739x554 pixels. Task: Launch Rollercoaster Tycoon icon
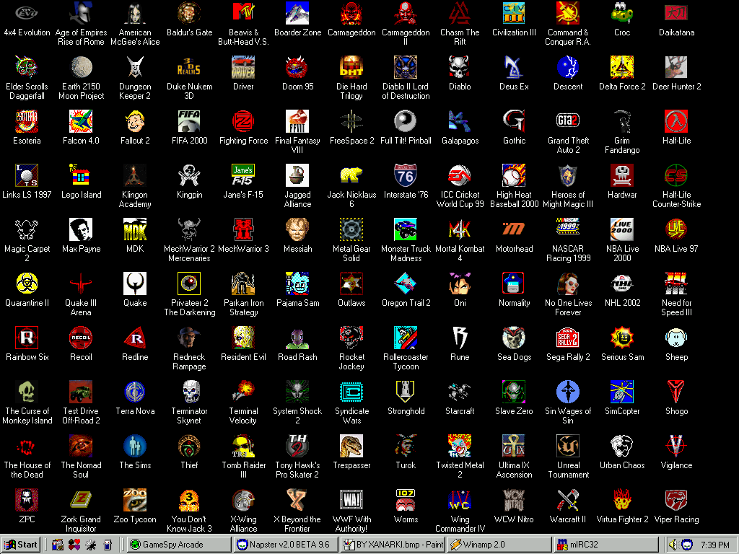click(406, 338)
